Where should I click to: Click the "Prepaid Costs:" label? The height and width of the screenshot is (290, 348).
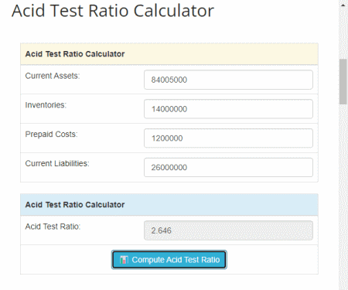51,135
